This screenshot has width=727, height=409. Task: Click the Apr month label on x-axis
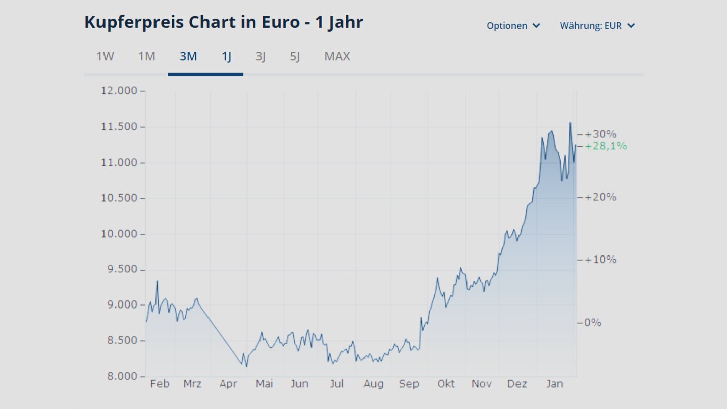coord(228,384)
